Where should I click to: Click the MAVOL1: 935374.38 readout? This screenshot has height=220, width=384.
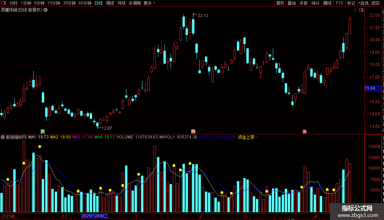178,137
